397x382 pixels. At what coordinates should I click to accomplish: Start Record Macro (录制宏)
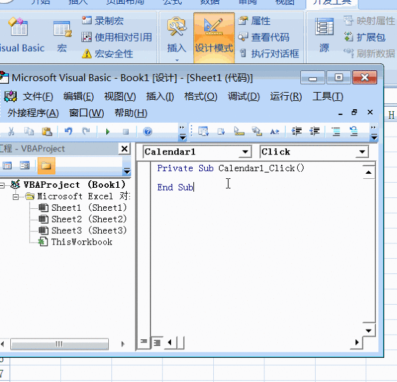tap(102, 20)
